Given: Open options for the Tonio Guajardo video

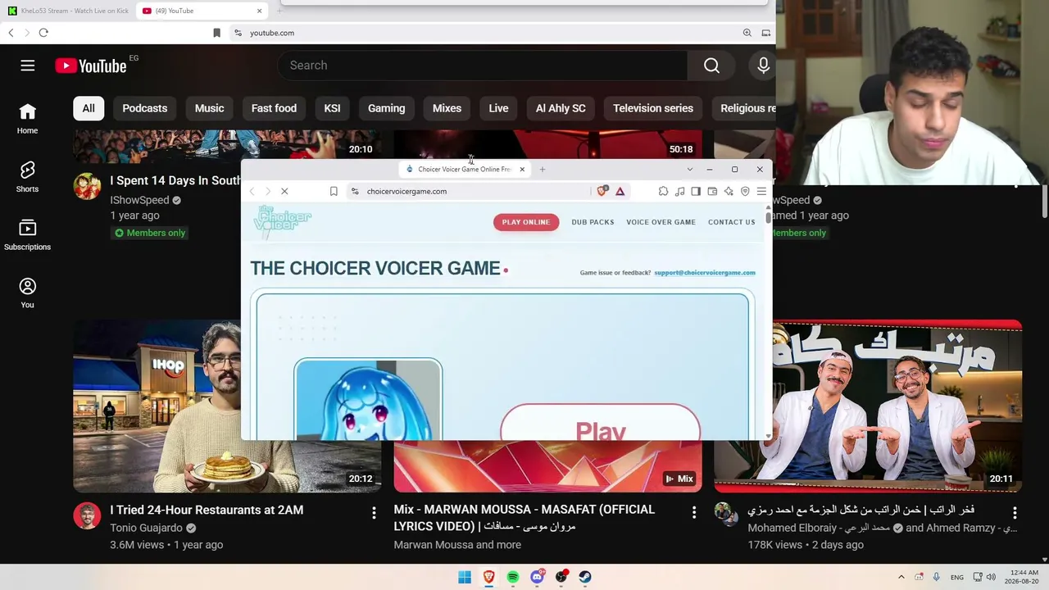Looking at the screenshot, I should [x=374, y=513].
